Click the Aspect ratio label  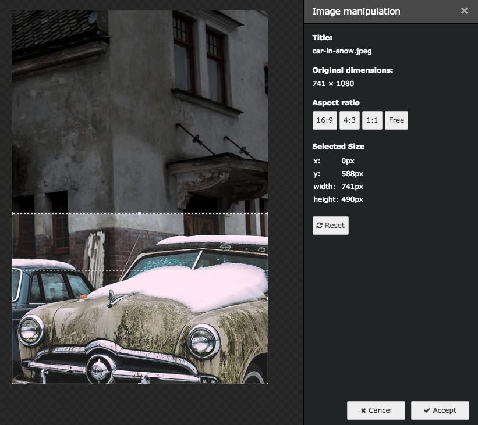coord(335,102)
